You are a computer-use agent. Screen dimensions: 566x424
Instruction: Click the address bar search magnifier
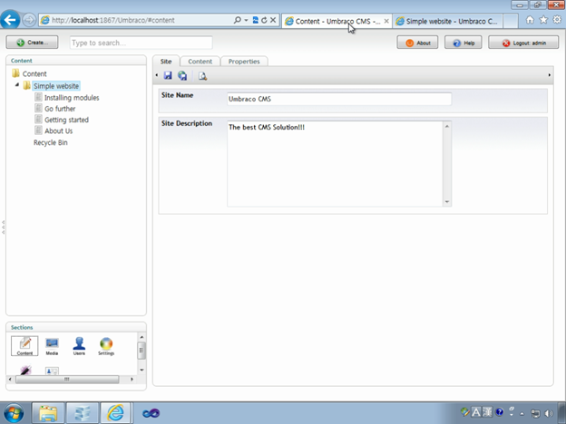point(237,20)
